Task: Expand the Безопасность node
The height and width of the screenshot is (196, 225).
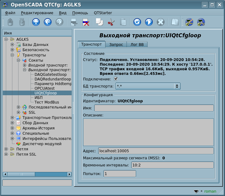Action: coord(12,50)
